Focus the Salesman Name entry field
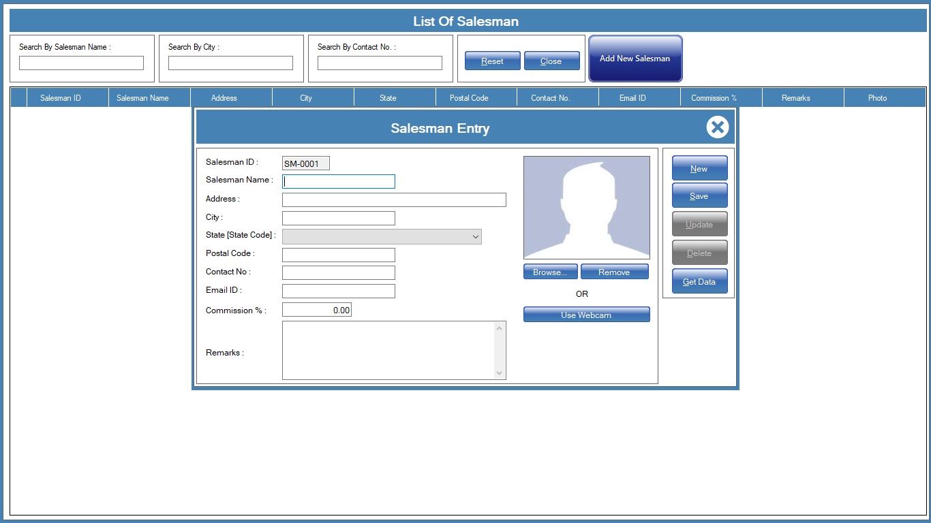The width and height of the screenshot is (931, 523). 339,181
